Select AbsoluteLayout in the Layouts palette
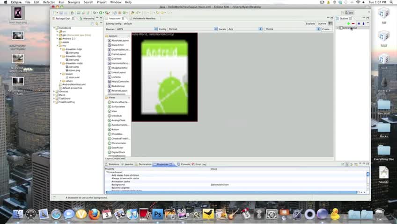Viewport: 397px width, 224px height. click(x=118, y=40)
